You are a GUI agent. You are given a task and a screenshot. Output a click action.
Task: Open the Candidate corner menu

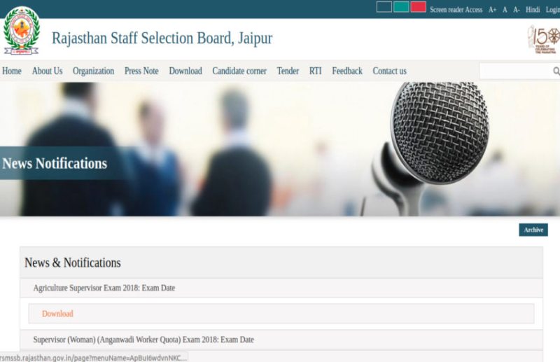coord(239,71)
